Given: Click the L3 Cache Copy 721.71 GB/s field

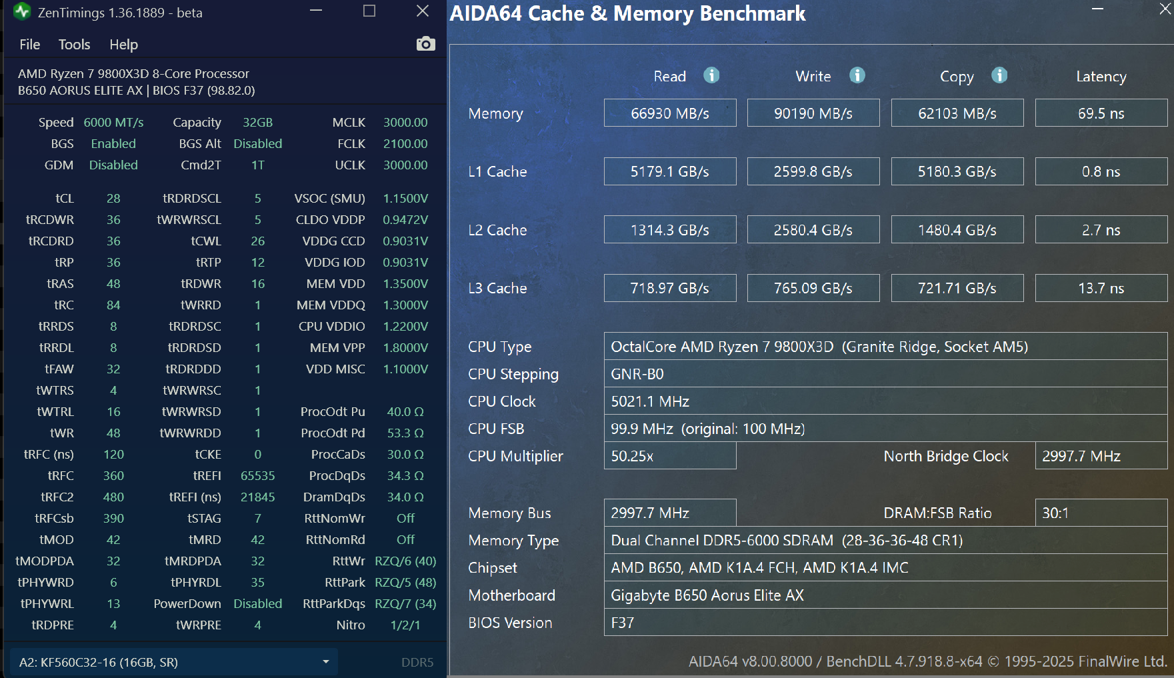Looking at the screenshot, I should [957, 288].
